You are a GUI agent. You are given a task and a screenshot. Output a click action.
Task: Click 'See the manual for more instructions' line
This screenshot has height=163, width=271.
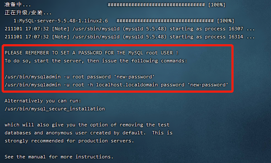click(x=59, y=157)
